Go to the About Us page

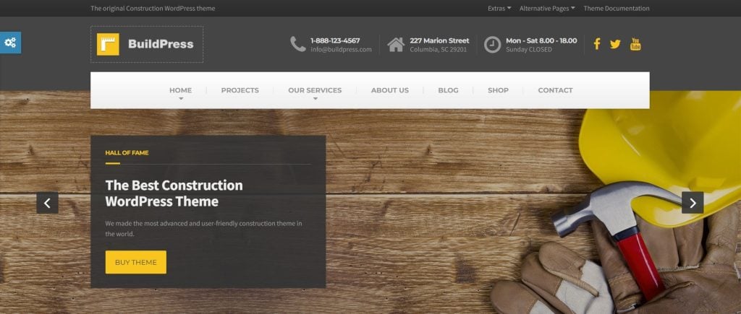pos(390,90)
